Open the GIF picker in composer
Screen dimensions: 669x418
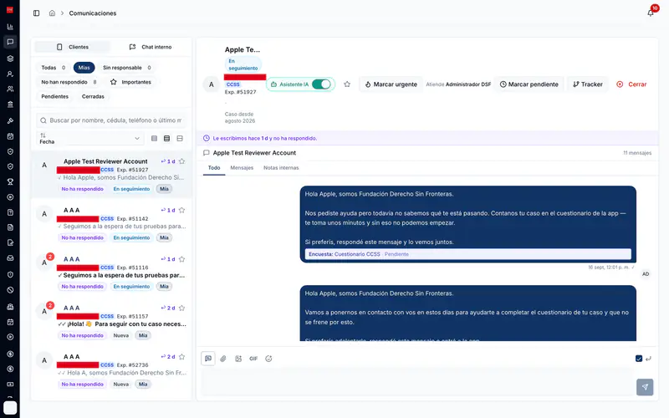(253, 359)
